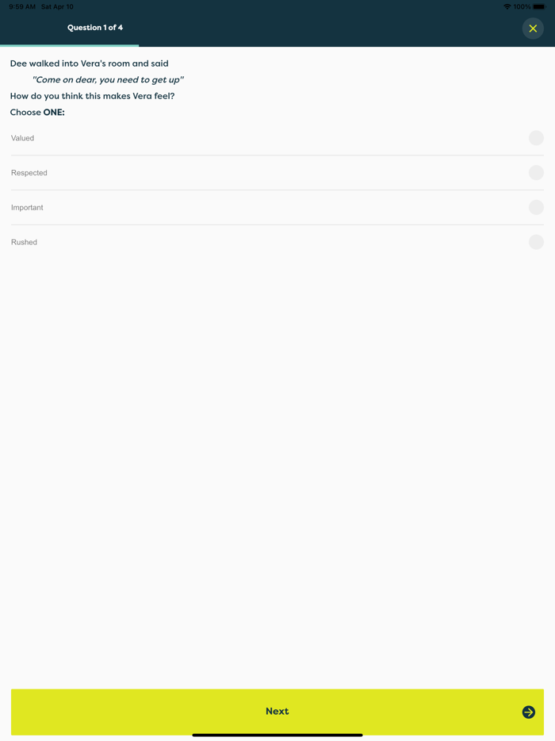Tap the 'Sat Apr 10' date

point(57,6)
